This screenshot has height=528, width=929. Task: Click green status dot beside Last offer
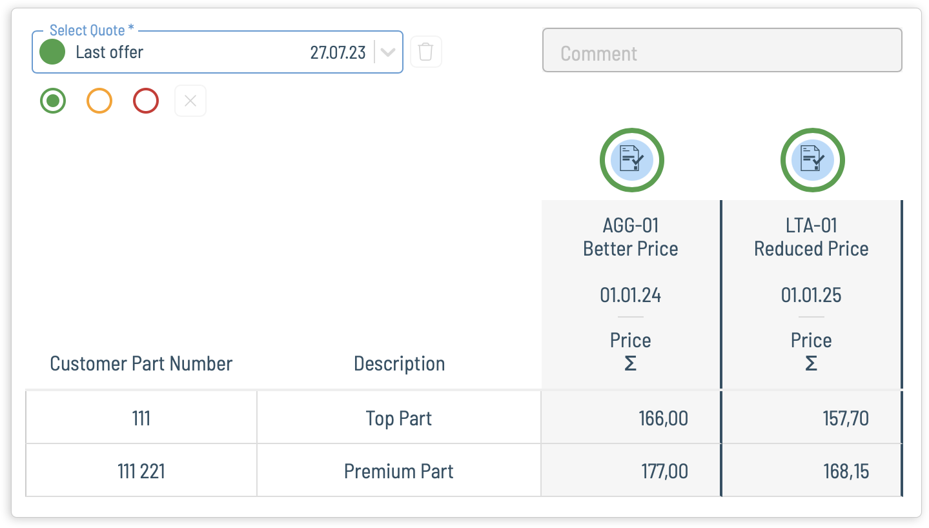(x=52, y=52)
